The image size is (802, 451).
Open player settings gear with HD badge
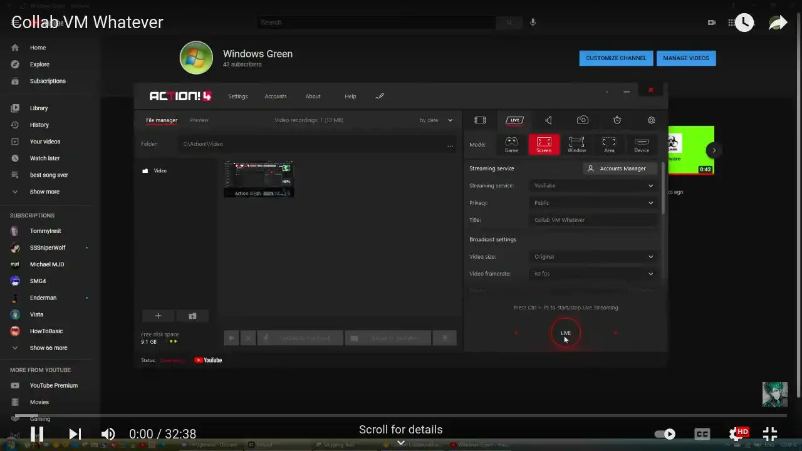[x=739, y=433]
